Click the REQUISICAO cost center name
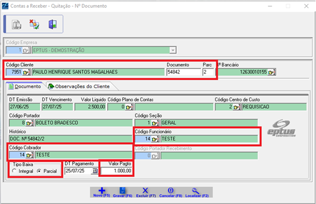The image size is (316, 204). pos(274,107)
